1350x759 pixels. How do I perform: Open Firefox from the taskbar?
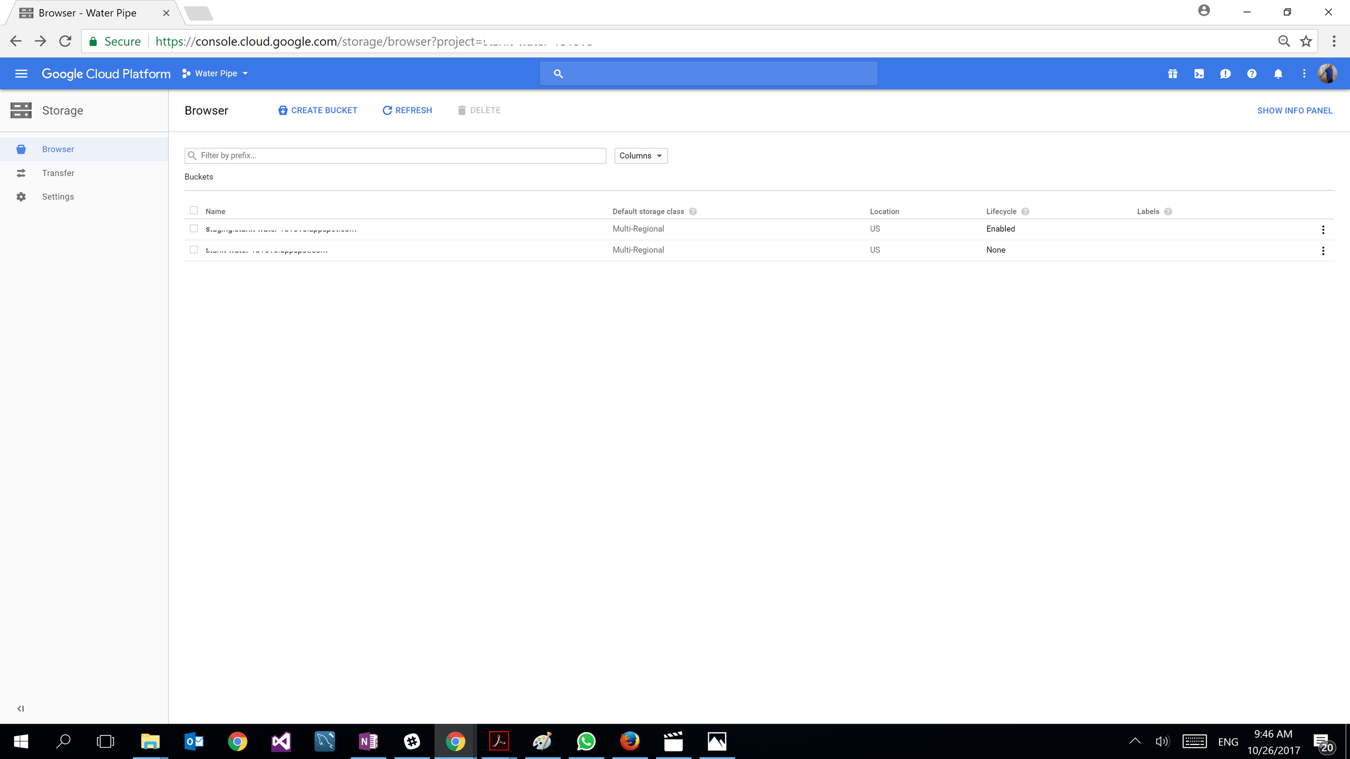[x=630, y=742]
